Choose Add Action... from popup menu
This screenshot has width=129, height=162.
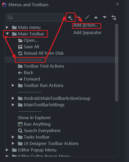(86, 25)
